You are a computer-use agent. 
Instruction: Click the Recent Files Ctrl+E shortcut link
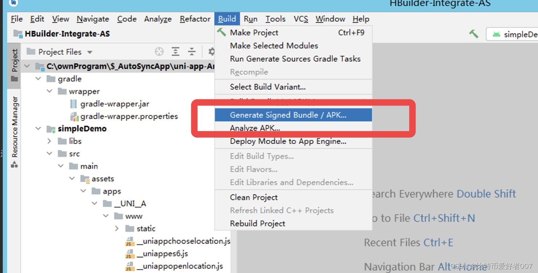408,242
